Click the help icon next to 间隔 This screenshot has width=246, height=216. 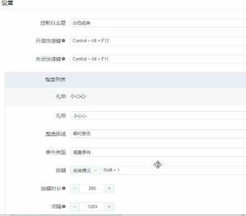64,207
